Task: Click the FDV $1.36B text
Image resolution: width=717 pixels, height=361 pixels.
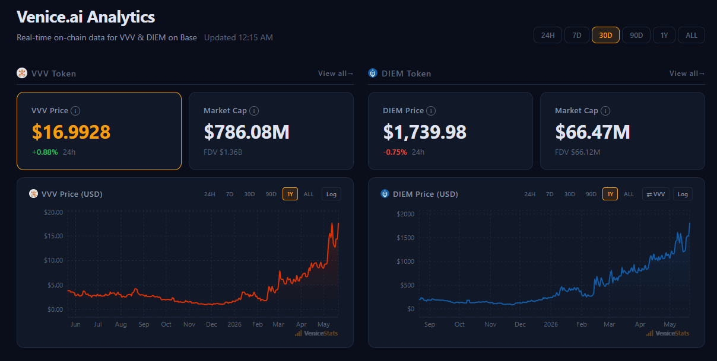Action: coord(223,152)
